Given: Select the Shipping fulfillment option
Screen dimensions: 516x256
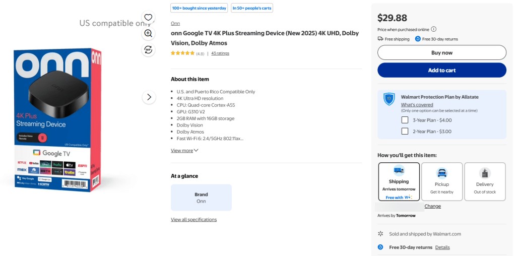Looking at the screenshot, I should click(x=399, y=181).
